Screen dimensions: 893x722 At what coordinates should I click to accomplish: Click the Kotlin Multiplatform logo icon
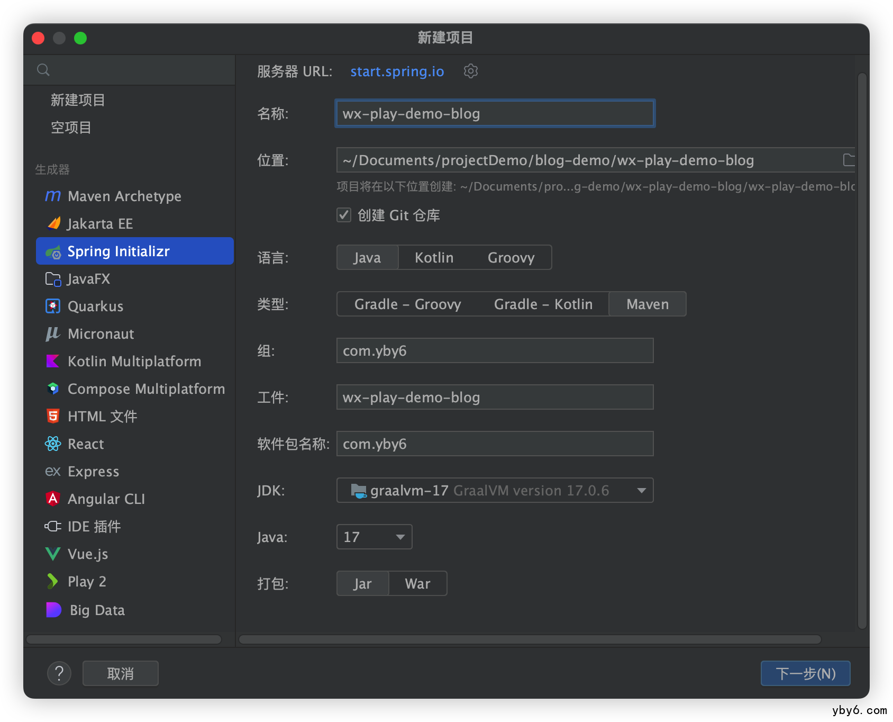53,362
